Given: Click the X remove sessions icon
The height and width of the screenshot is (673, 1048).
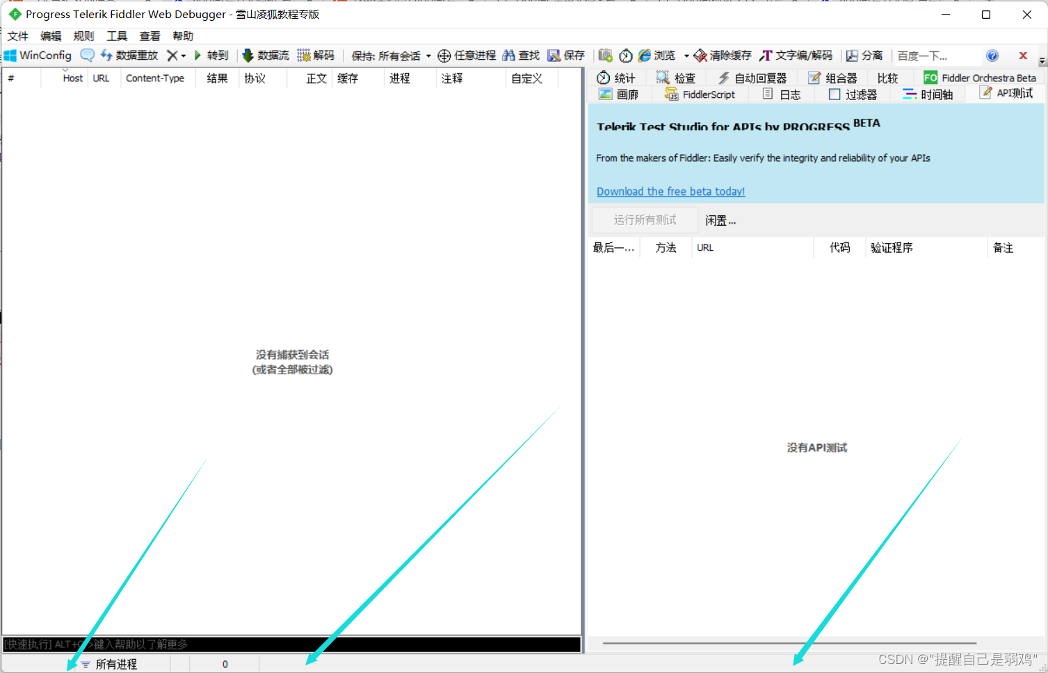Looking at the screenshot, I should (x=172, y=56).
